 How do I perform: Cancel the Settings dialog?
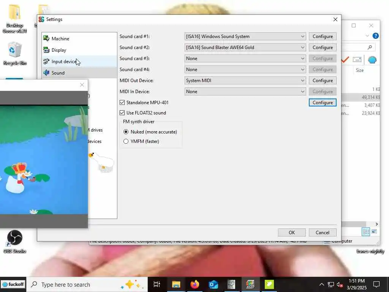pyautogui.click(x=323, y=232)
